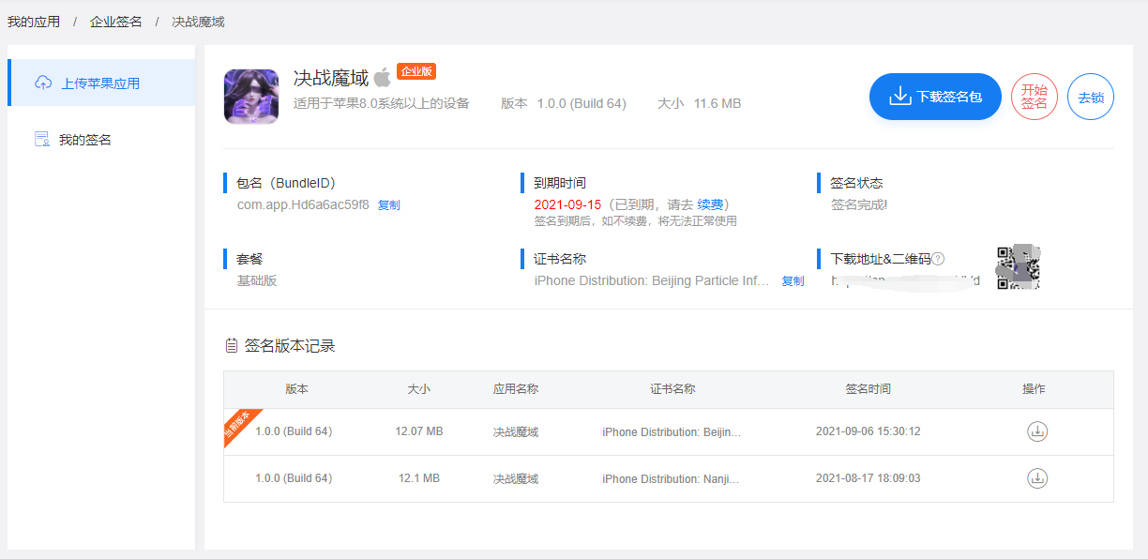This screenshot has width=1148, height=559.
Task: Click the 决战魔域 app icon thumbnail
Action: point(251,97)
